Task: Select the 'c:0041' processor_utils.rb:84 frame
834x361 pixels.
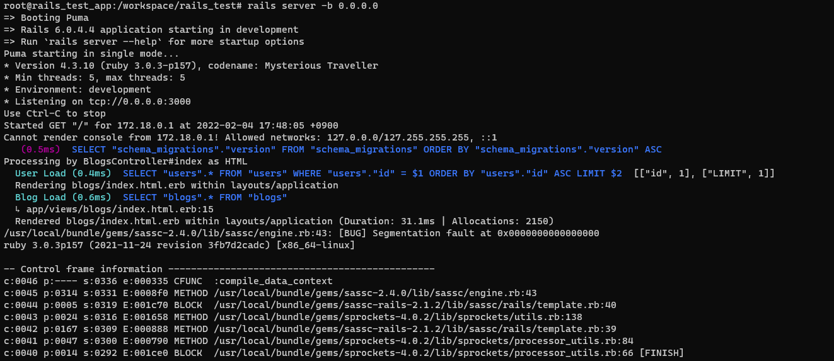Action: click(318, 341)
